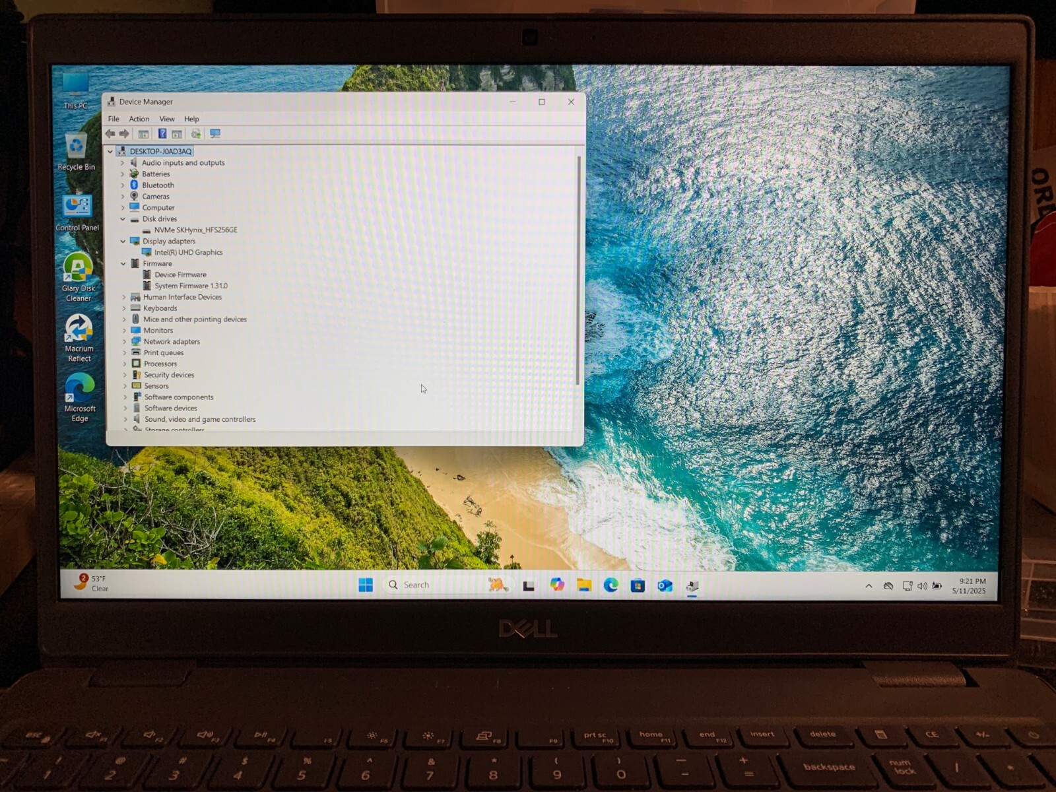Launch Copilot from the taskbar
Viewport: 1056px width, 792px height.
(x=557, y=585)
